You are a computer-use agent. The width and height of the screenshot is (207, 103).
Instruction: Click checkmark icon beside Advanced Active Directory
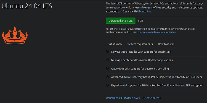107,77
